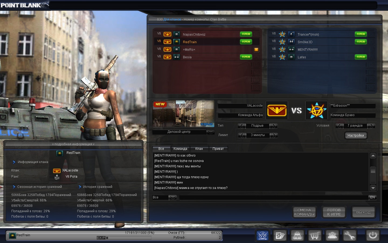Click >MeRo< rank icon
The image size is (388, 243).
tap(176, 49)
